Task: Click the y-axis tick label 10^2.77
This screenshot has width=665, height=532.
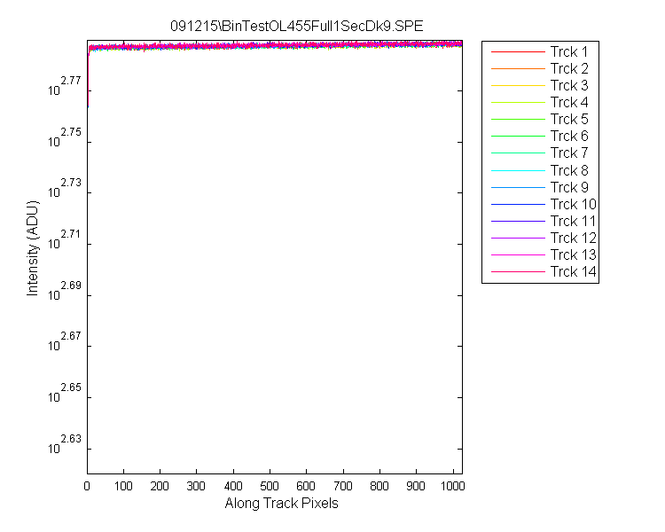Action: click(x=65, y=86)
